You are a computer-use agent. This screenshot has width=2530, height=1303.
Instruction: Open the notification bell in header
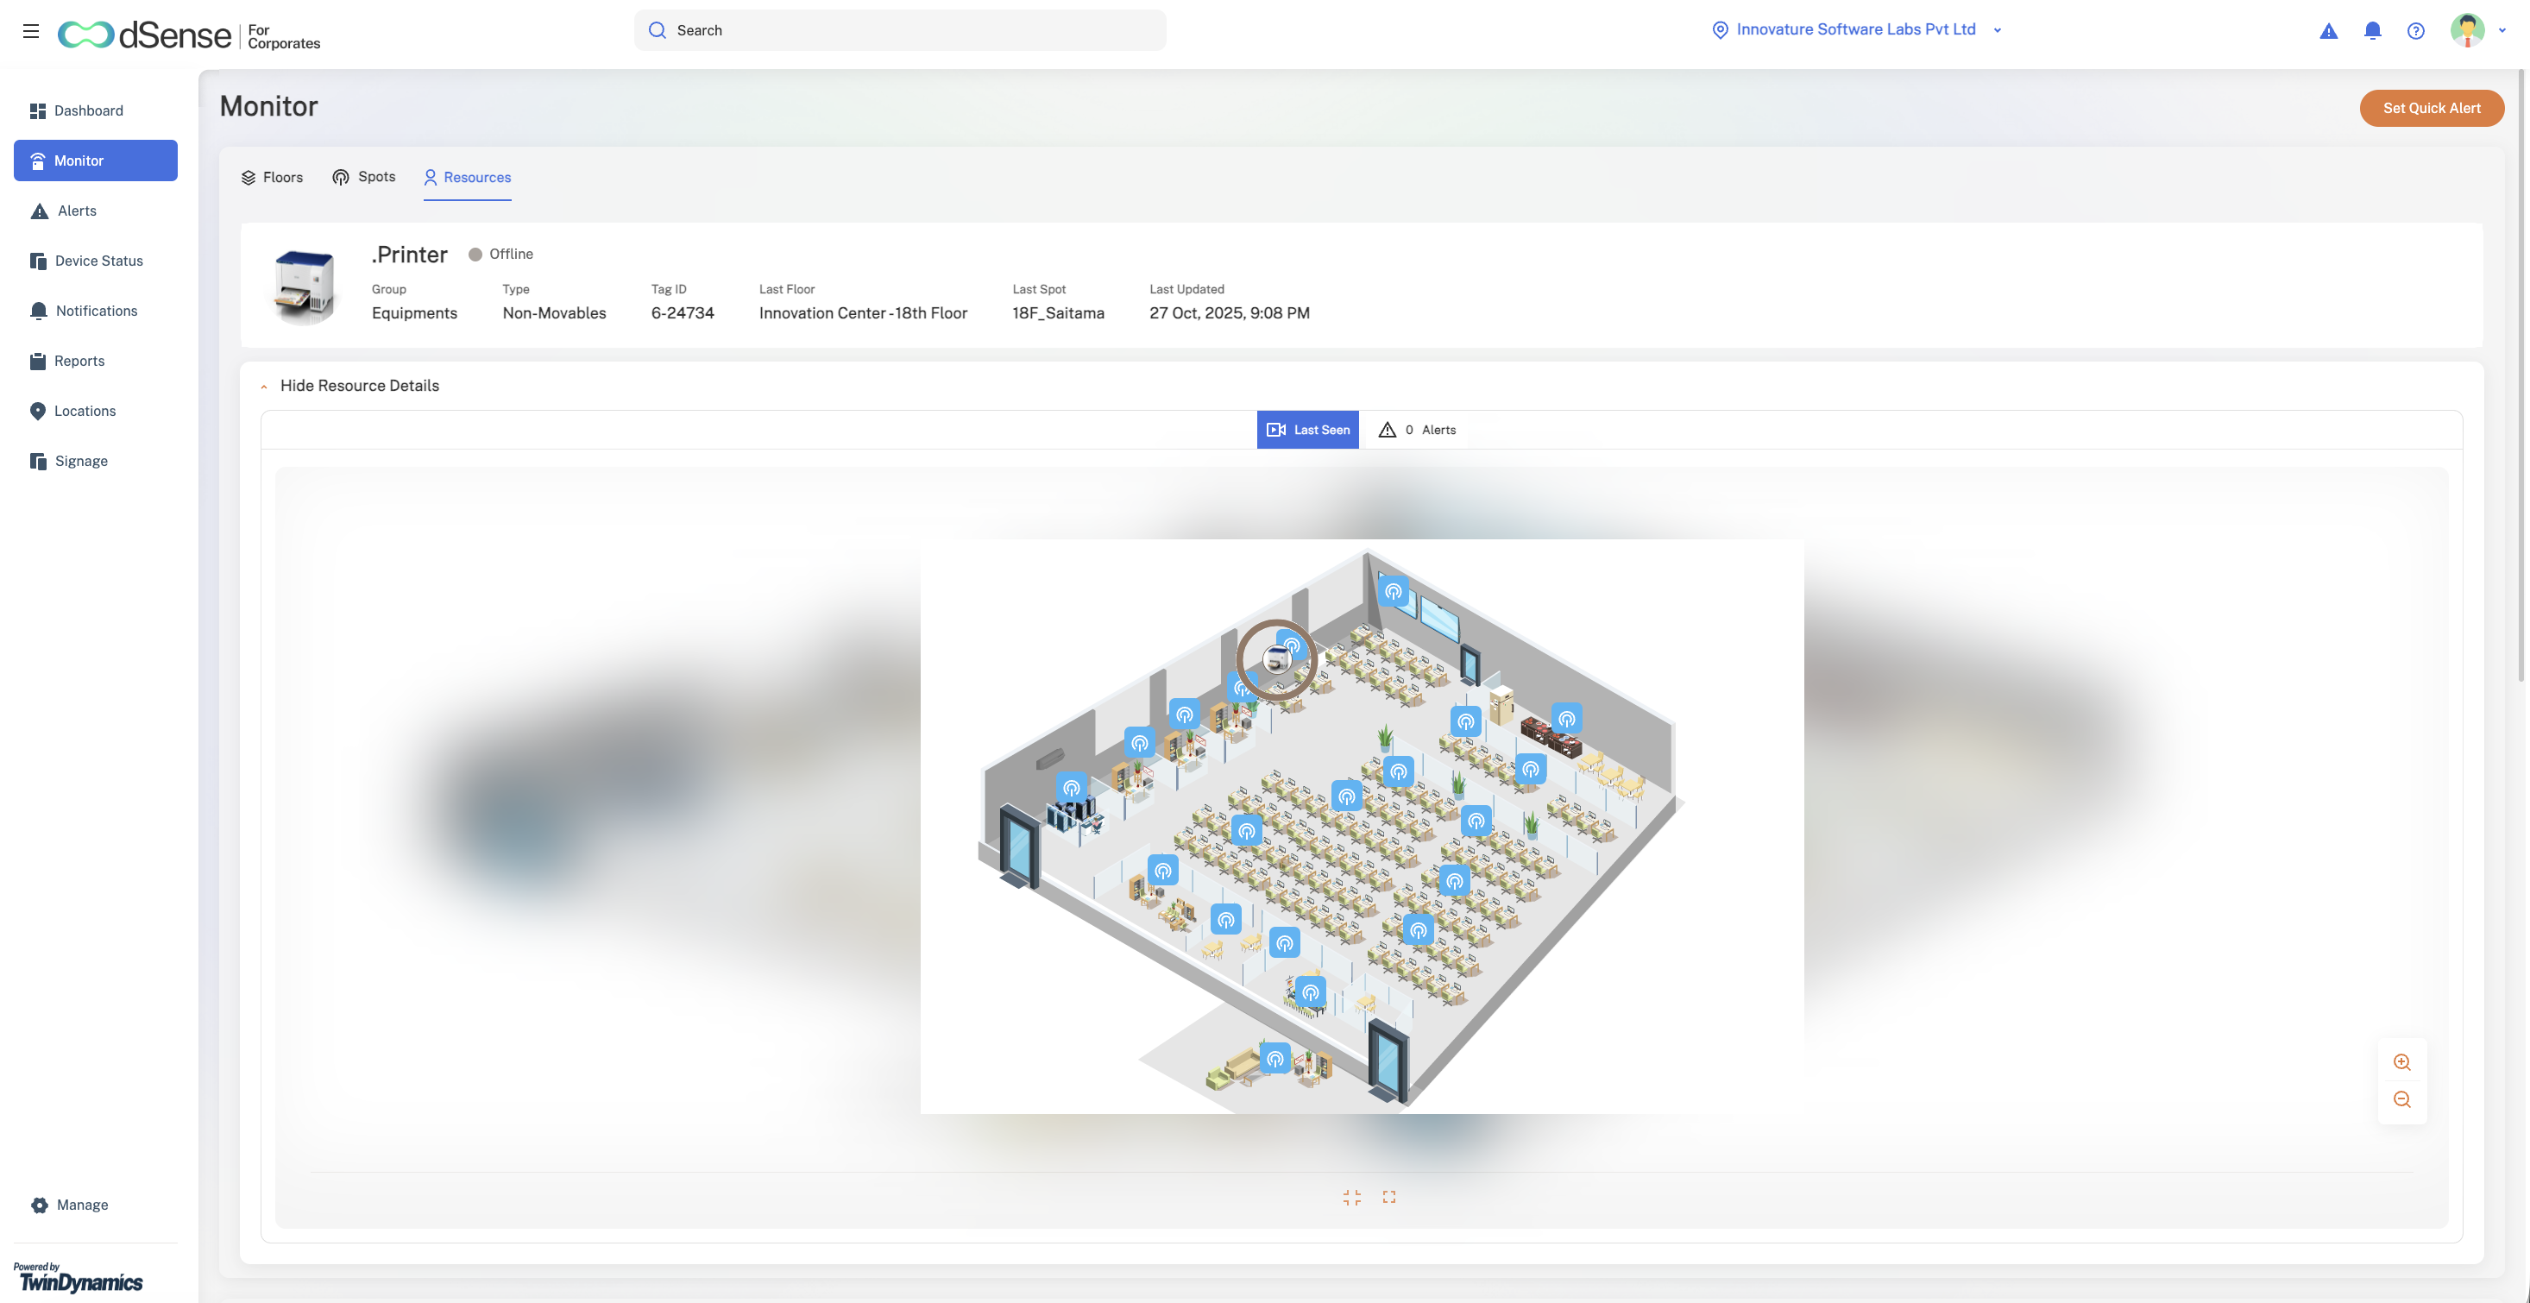pyautogui.click(x=2373, y=30)
